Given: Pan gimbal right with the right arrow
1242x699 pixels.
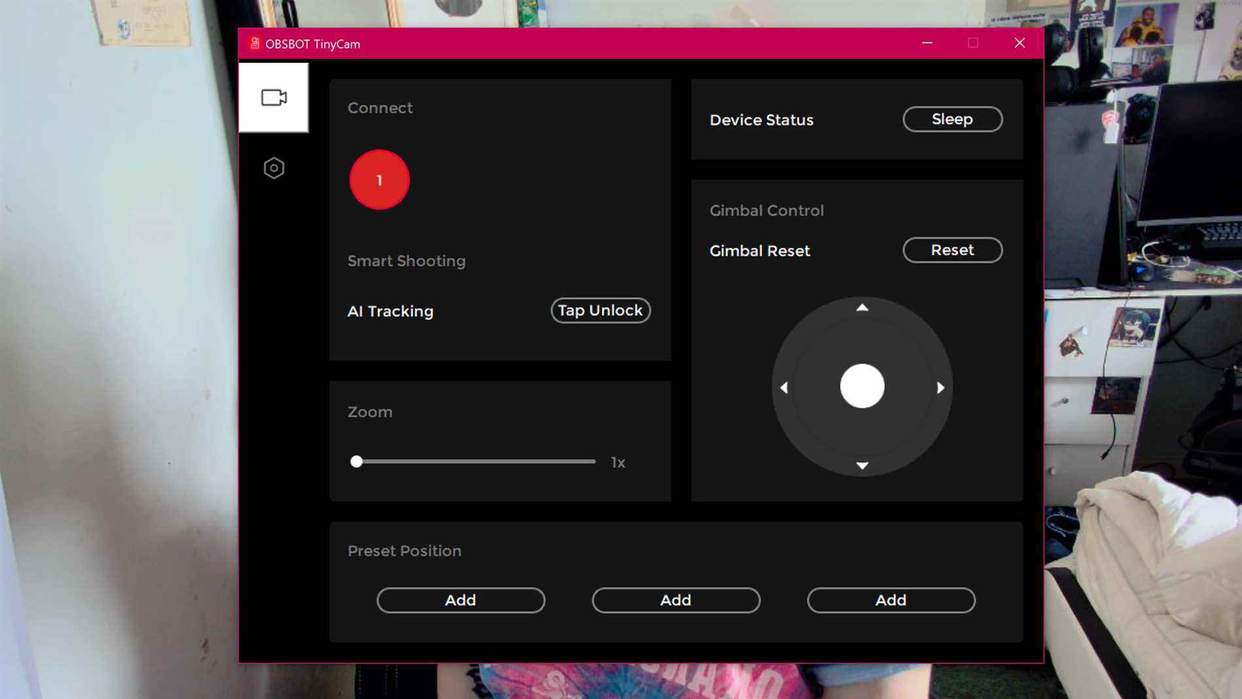Looking at the screenshot, I should tap(940, 388).
